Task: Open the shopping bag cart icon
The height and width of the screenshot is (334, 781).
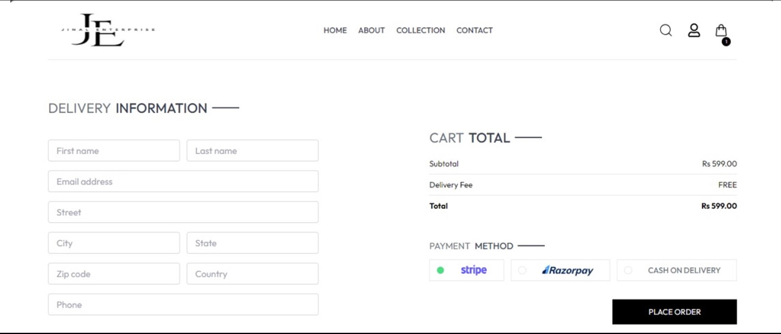Action: click(721, 31)
